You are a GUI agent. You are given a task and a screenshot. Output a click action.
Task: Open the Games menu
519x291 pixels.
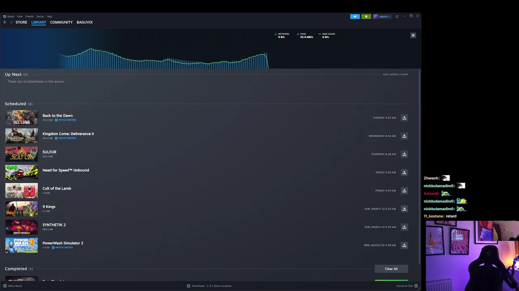click(x=40, y=17)
